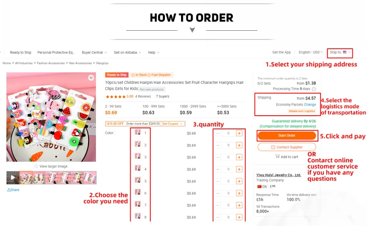Click the heart favorite icon on product image
Image resolution: width=367 pixels, height=226 pixels.
pyautogui.click(x=91, y=78)
